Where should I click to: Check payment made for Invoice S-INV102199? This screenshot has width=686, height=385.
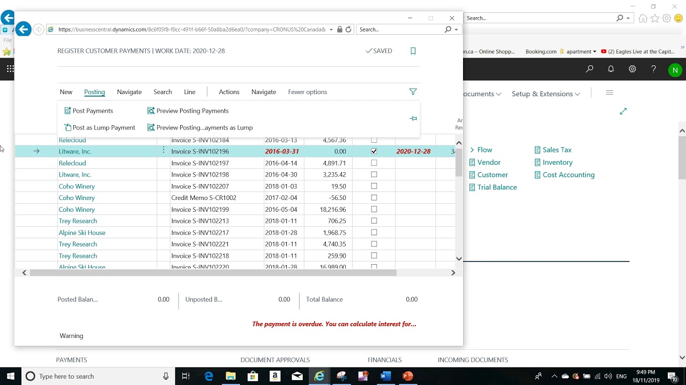[x=374, y=209]
